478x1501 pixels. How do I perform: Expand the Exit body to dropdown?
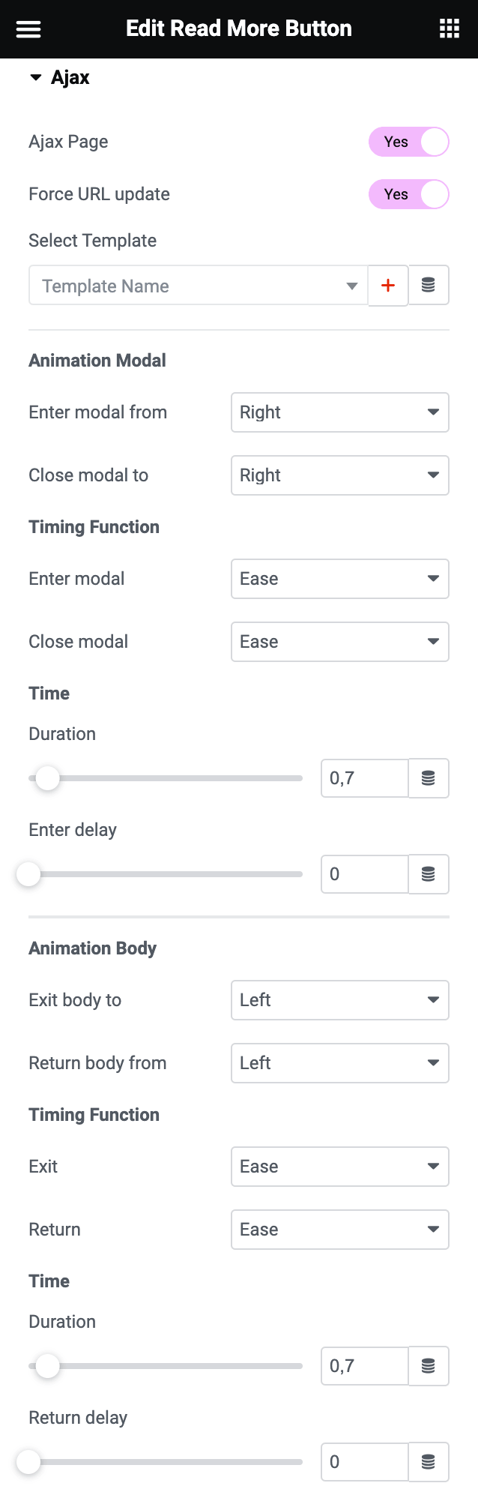click(x=339, y=1000)
